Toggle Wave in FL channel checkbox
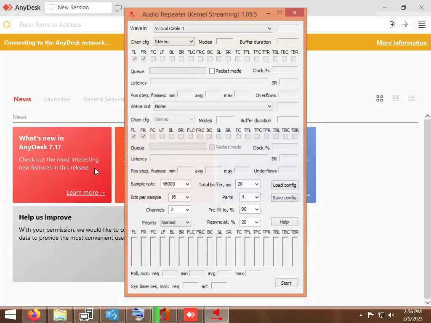Image resolution: width=431 pixels, height=323 pixels. [134, 58]
